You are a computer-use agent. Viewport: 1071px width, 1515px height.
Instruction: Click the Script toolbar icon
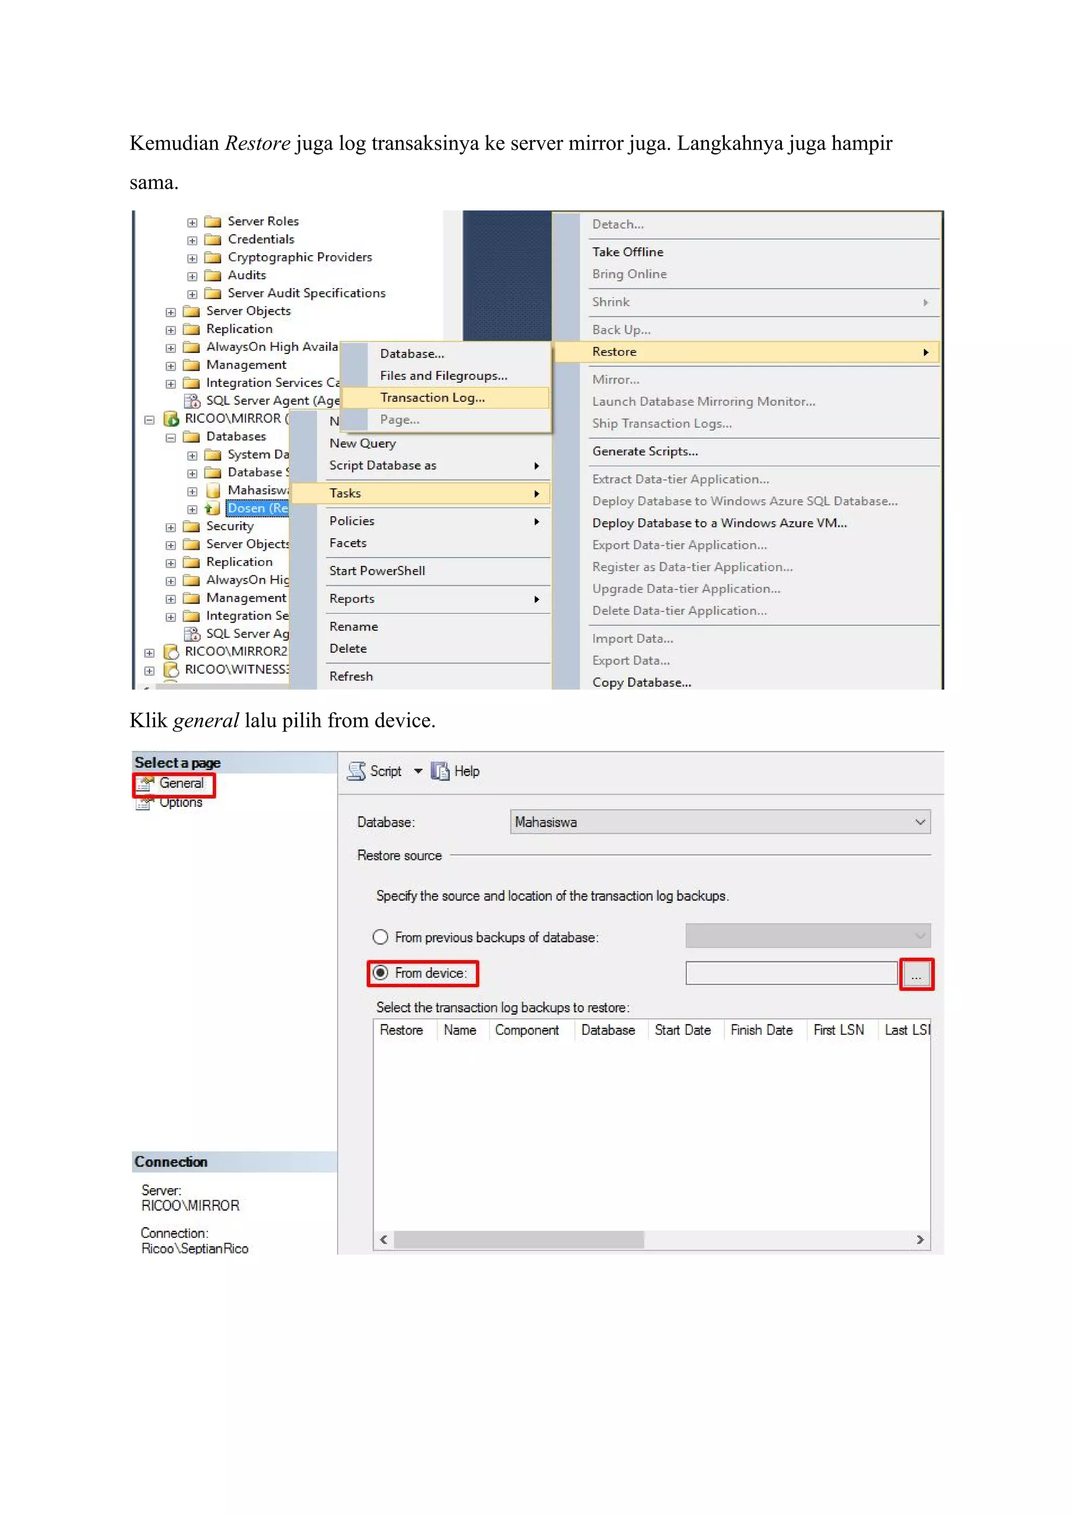click(x=356, y=771)
